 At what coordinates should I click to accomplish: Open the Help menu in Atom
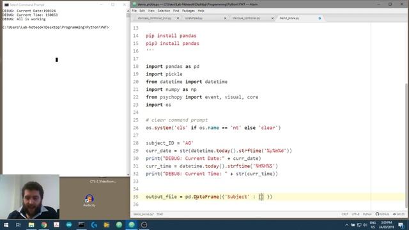pyautogui.click(x=201, y=11)
